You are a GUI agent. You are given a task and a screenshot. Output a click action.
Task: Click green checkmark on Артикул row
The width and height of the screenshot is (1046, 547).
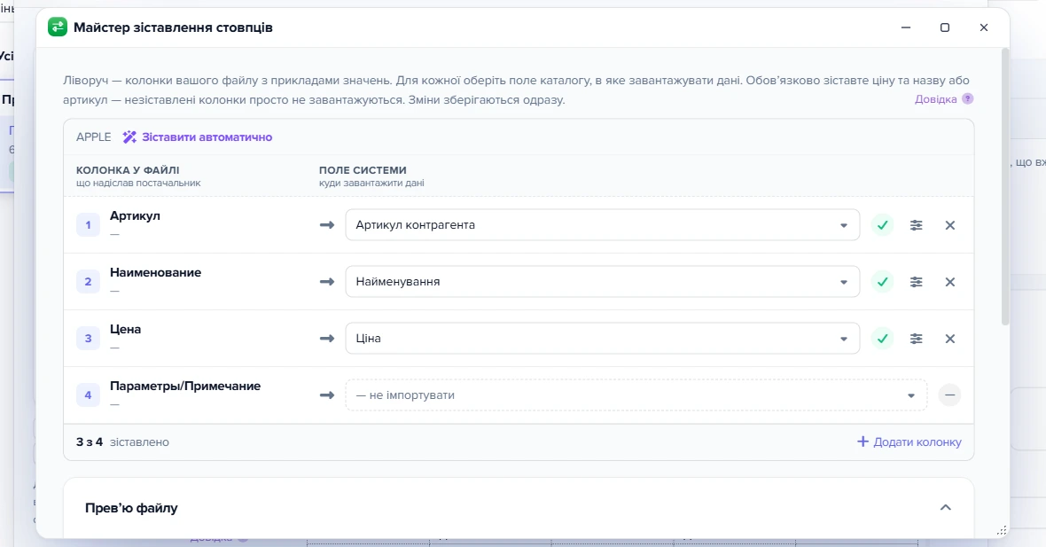click(x=883, y=225)
